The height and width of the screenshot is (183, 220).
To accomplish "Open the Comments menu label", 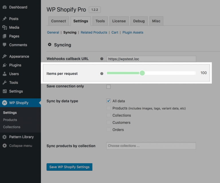I will point(18,45).
